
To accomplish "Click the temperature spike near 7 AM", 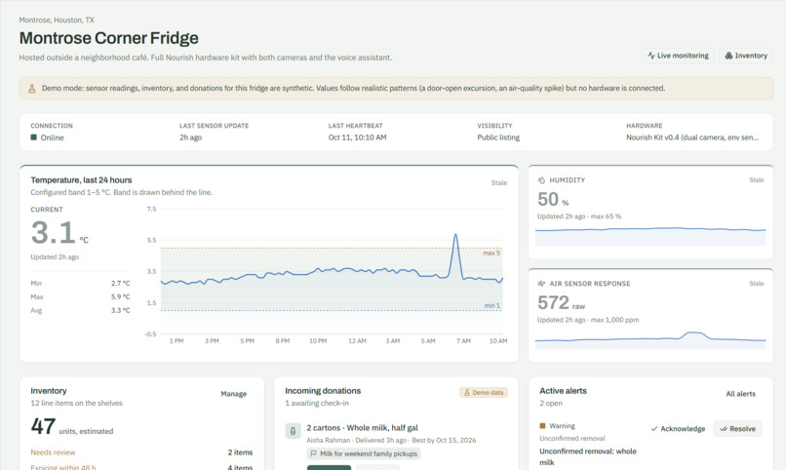I will click(455, 234).
